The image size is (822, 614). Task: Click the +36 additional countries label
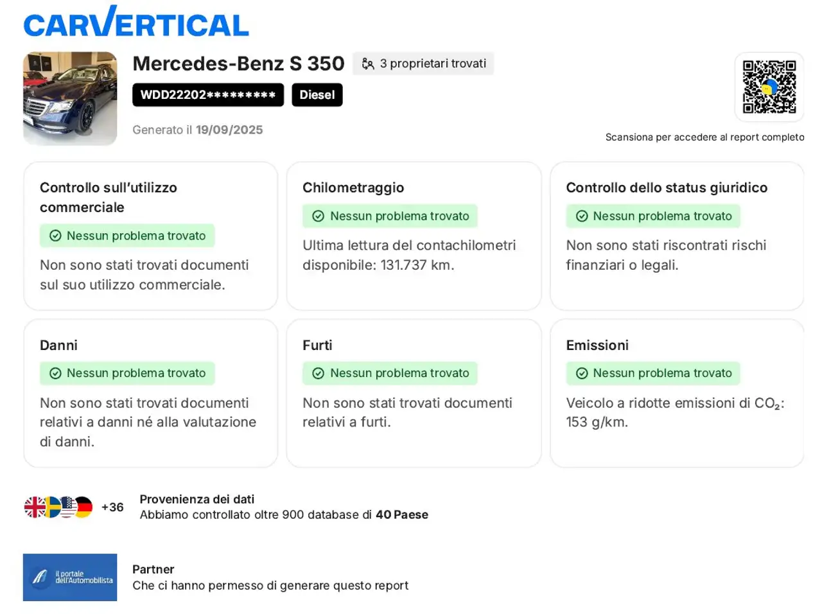tap(112, 507)
